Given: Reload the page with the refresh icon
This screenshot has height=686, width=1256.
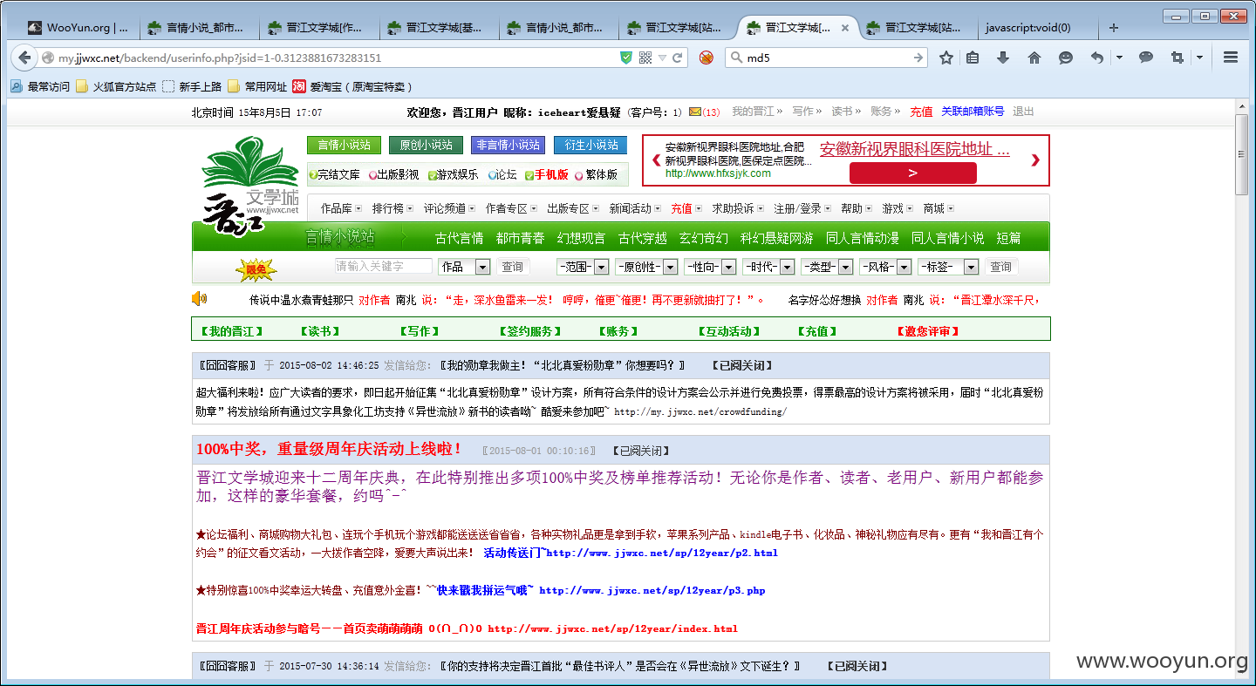Looking at the screenshot, I should point(678,58).
